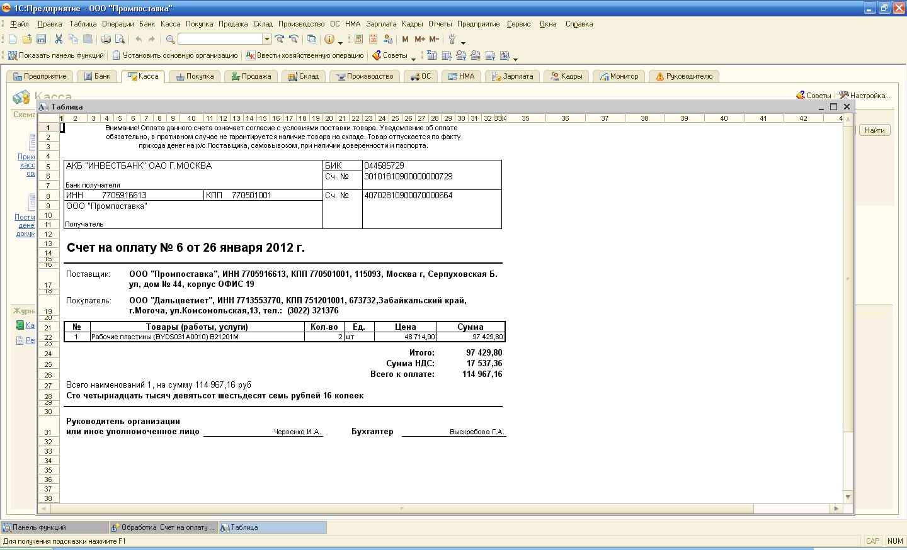Open the Calendar icon
The image size is (907, 550).
point(373,39)
